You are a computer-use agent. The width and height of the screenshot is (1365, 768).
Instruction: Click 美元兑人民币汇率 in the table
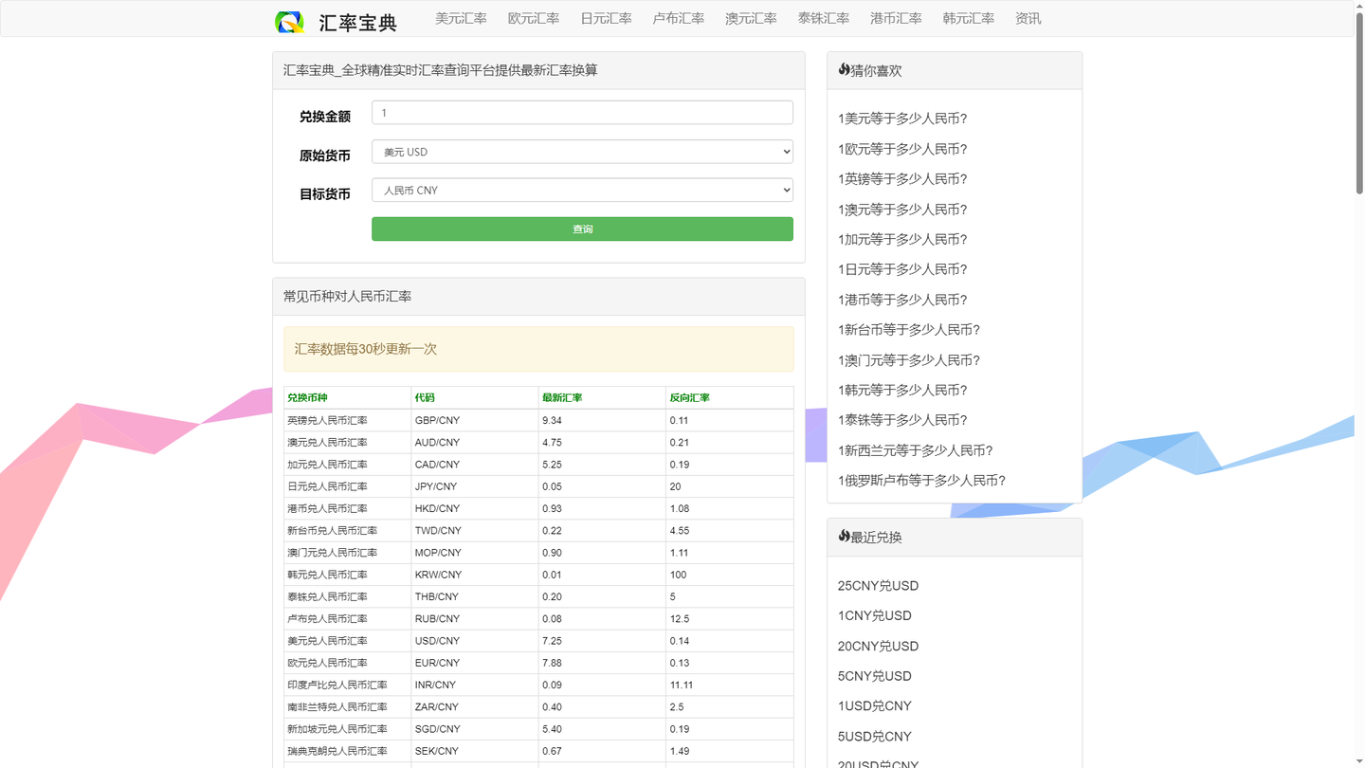327,641
